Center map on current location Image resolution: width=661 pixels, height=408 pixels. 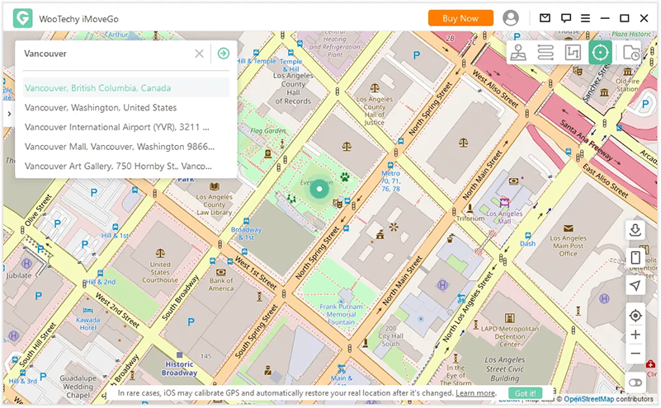635,315
